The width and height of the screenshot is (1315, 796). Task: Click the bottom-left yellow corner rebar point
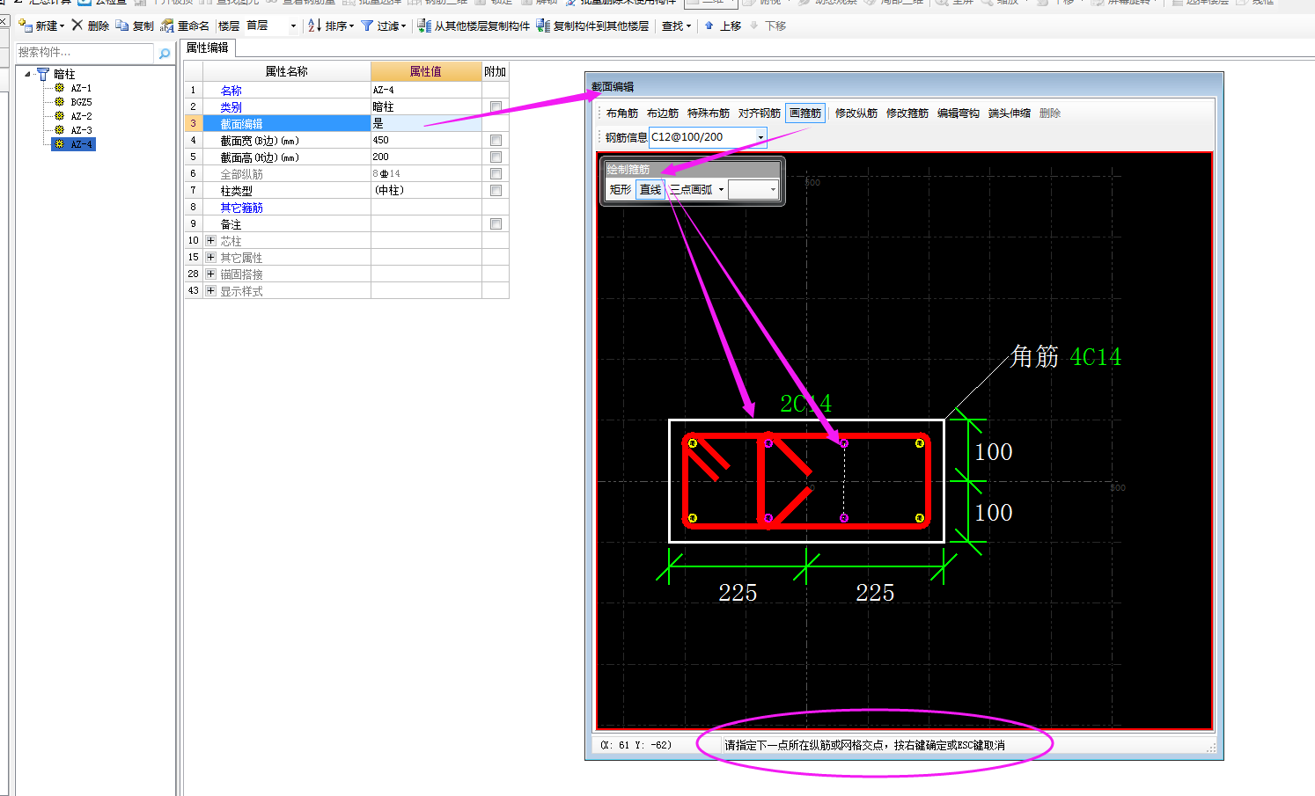pyautogui.click(x=693, y=518)
